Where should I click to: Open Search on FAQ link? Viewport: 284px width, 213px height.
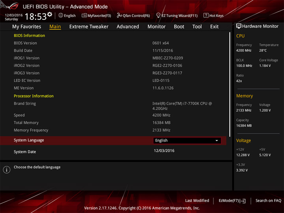pos(268,201)
